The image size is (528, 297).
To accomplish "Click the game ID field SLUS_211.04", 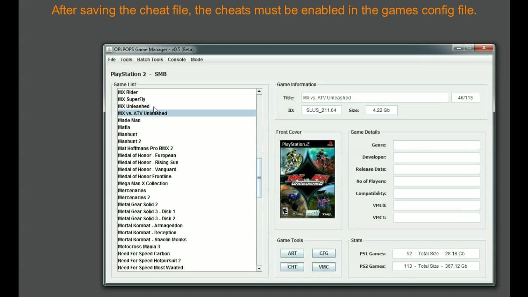I will pos(321,110).
